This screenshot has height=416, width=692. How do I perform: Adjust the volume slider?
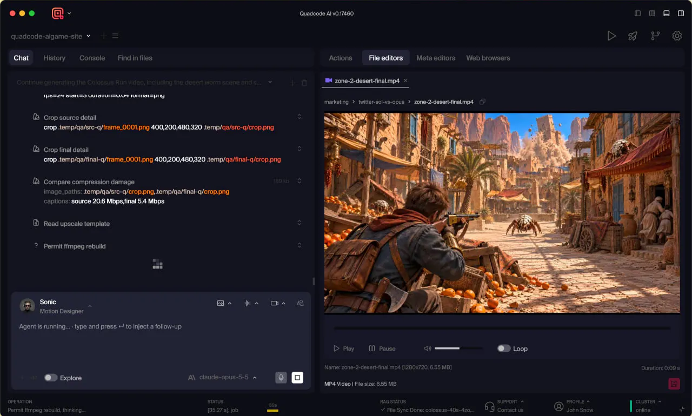tap(459, 348)
